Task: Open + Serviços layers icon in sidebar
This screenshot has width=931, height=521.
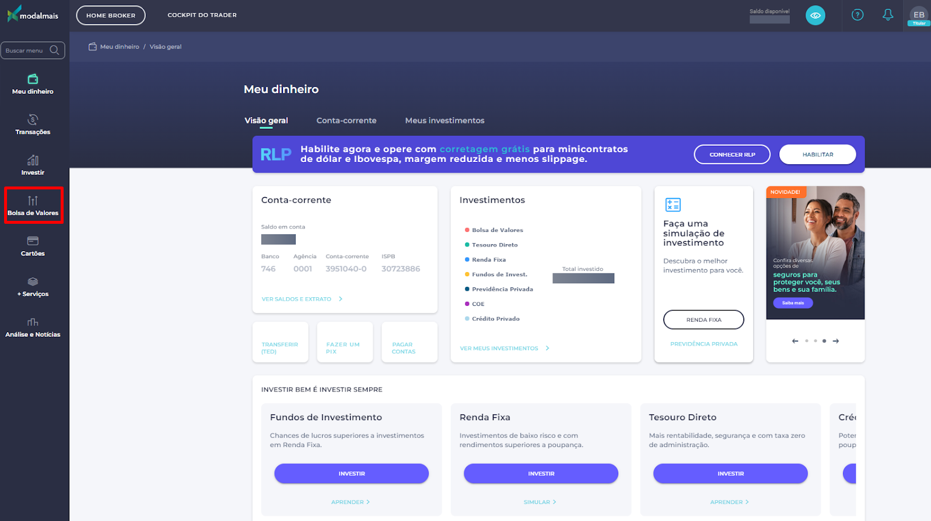Action: (33, 281)
